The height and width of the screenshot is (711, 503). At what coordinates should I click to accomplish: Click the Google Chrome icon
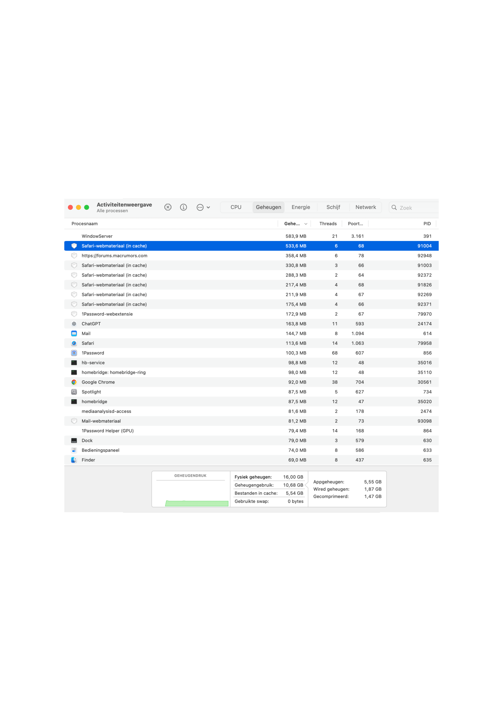click(74, 382)
